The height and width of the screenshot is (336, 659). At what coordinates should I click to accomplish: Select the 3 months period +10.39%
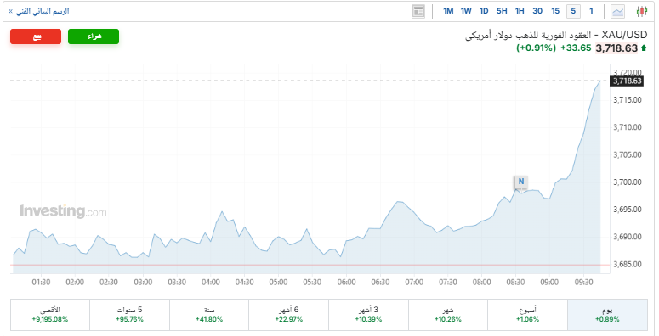tap(368, 315)
